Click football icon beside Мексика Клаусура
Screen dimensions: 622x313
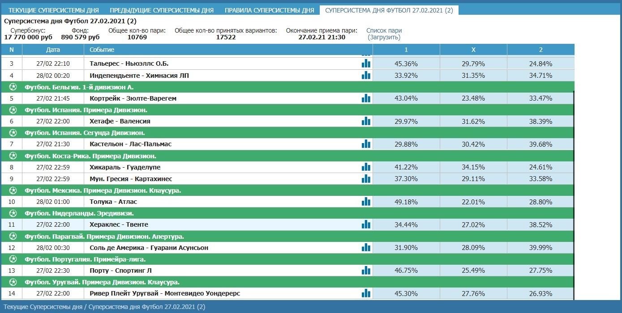[x=13, y=190]
